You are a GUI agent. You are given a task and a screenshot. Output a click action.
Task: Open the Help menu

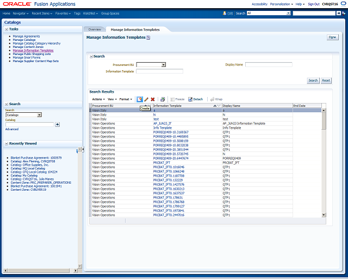click(x=300, y=4)
